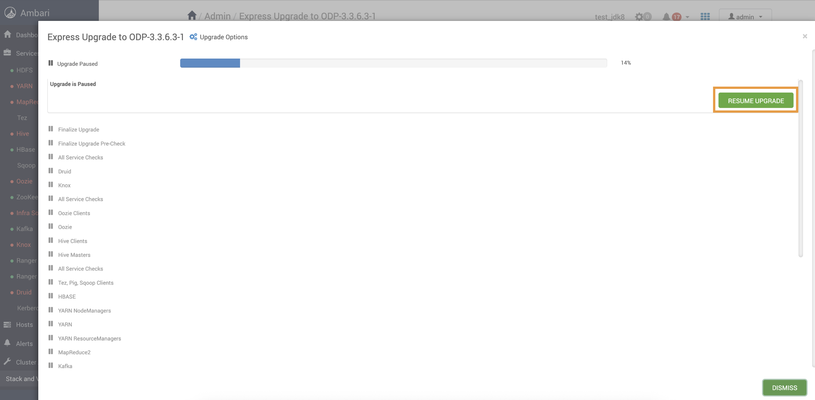The width and height of the screenshot is (815, 400).
Task: Click pause icon beside Hive Masters
Action: (51, 254)
